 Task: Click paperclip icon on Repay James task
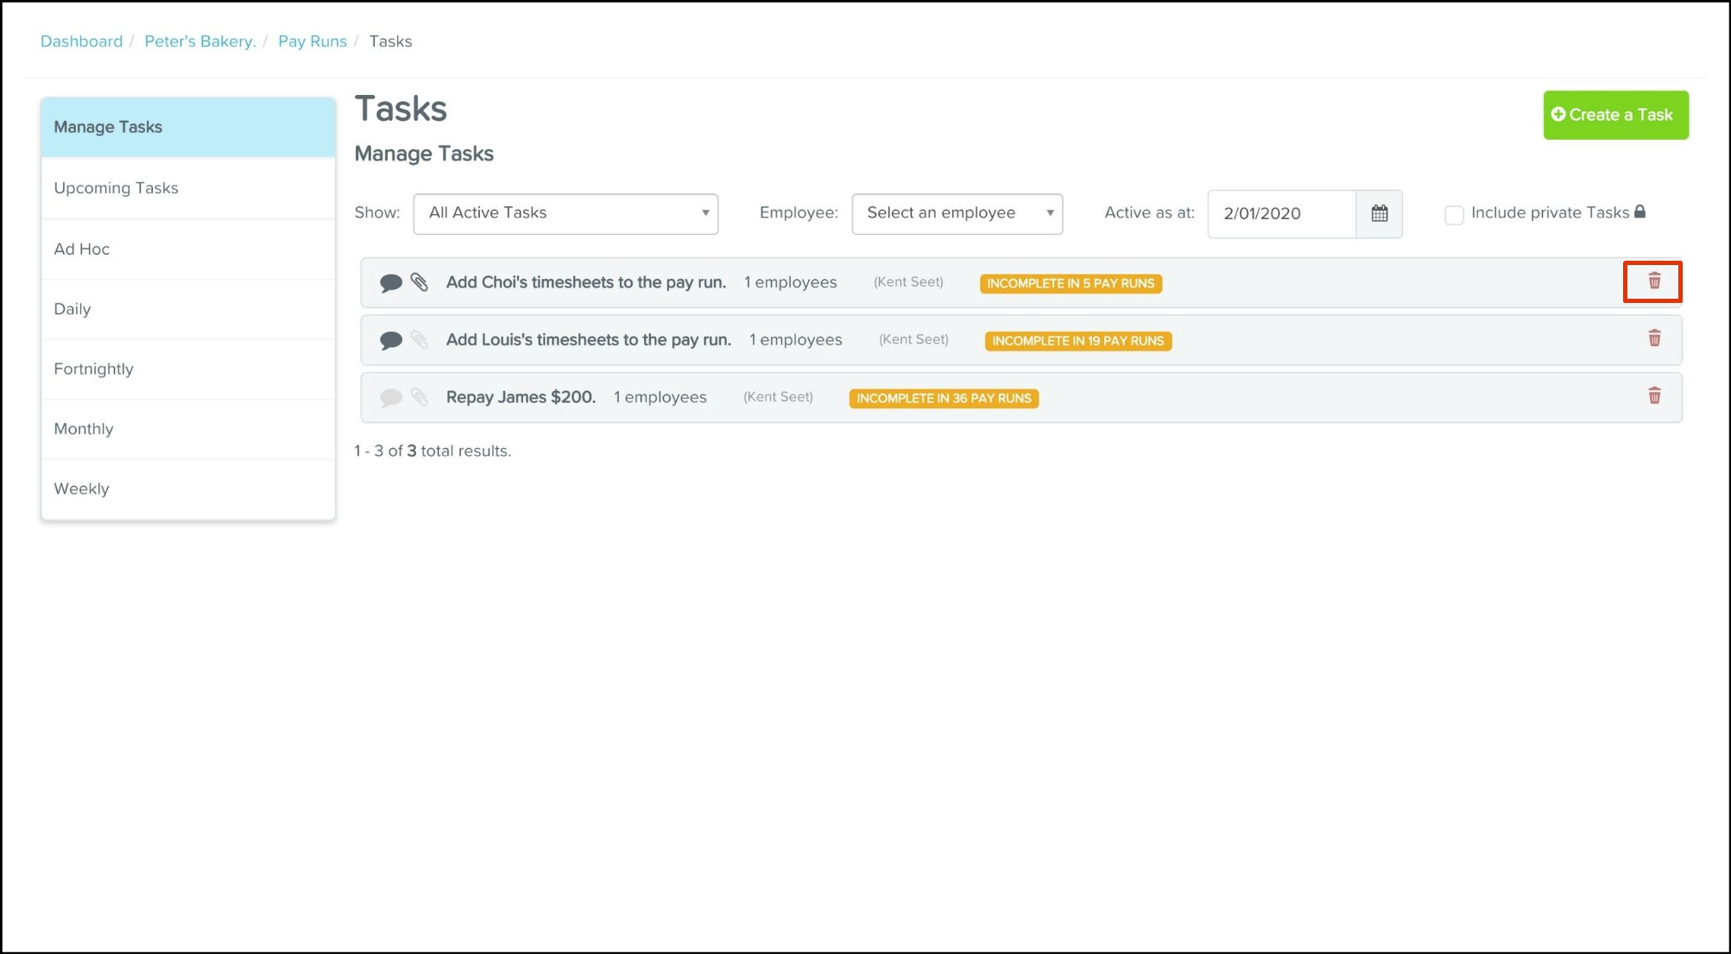click(420, 397)
